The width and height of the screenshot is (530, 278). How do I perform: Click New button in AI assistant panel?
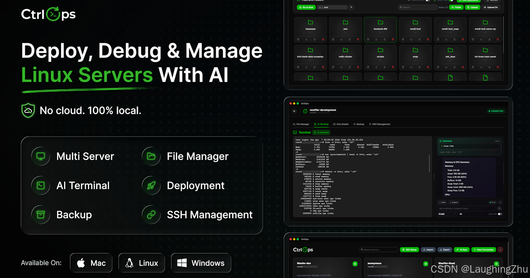pos(442,203)
